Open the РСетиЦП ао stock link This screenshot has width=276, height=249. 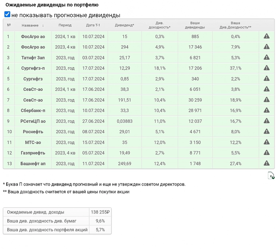click(x=33, y=121)
